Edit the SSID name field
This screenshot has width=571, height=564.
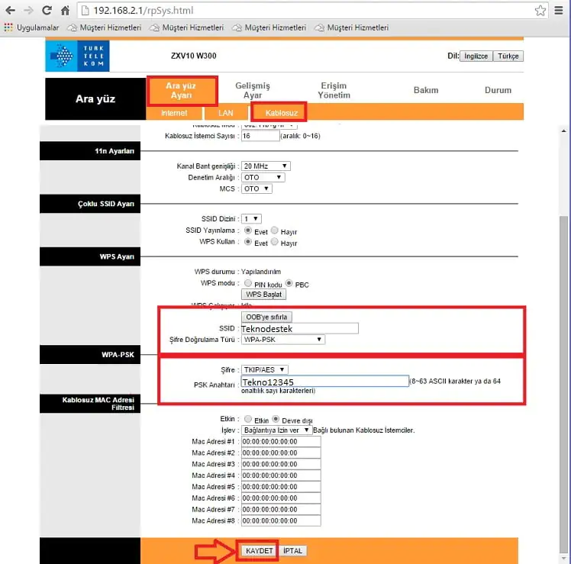click(300, 328)
